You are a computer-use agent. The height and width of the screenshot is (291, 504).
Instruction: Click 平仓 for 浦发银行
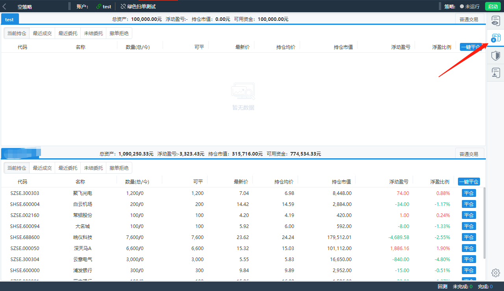click(469, 270)
